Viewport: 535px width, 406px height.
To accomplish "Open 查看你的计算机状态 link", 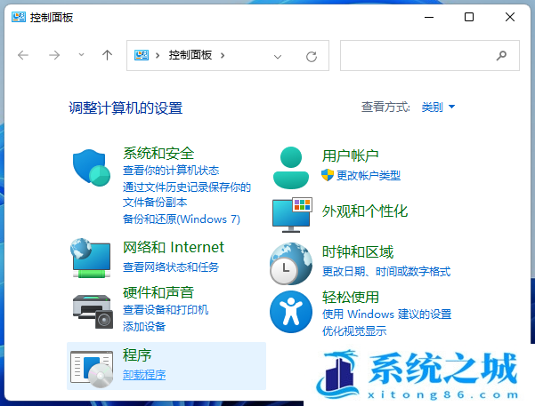I will coord(171,171).
